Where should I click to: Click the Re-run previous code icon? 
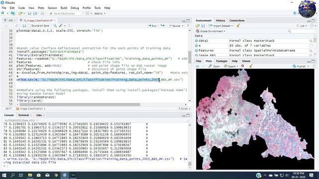[x=162, y=26]
